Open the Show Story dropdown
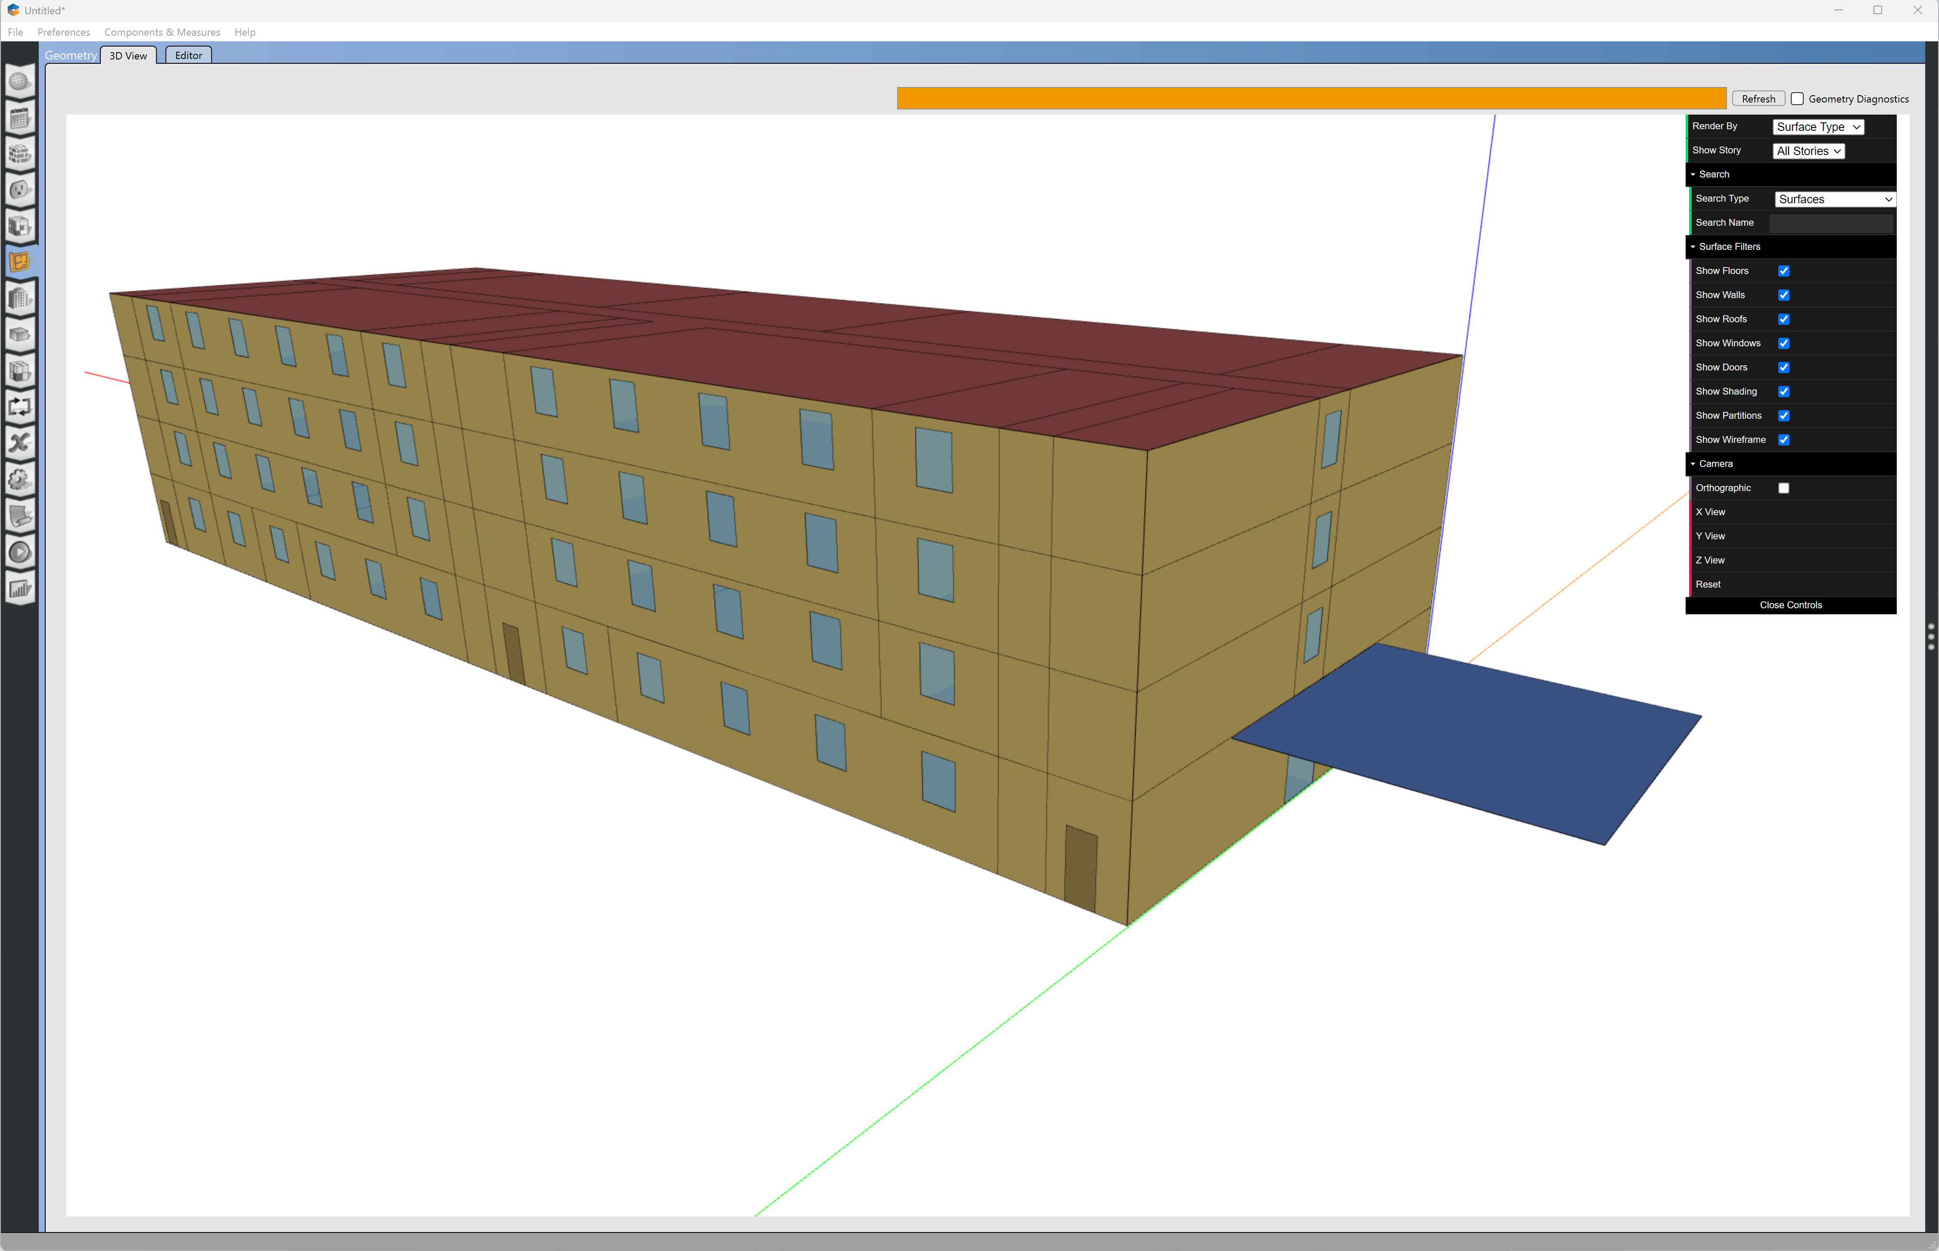The width and height of the screenshot is (1939, 1251). [x=1808, y=151]
